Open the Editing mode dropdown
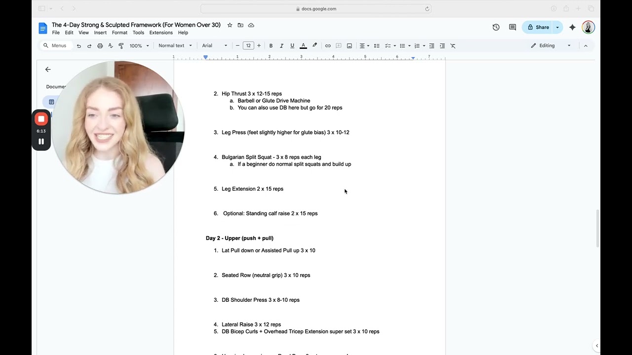This screenshot has width=632, height=355. point(551,46)
